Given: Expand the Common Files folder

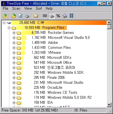Looking at the screenshot, I should click(14, 48).
